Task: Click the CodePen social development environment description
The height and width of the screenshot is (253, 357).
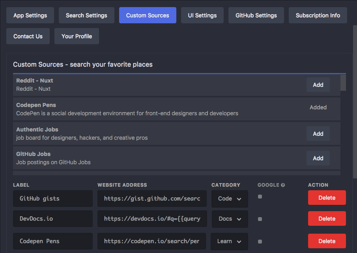Action: [x=127, y=113]
